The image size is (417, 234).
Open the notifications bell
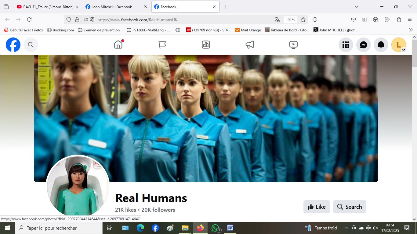[x=381, y=45]
